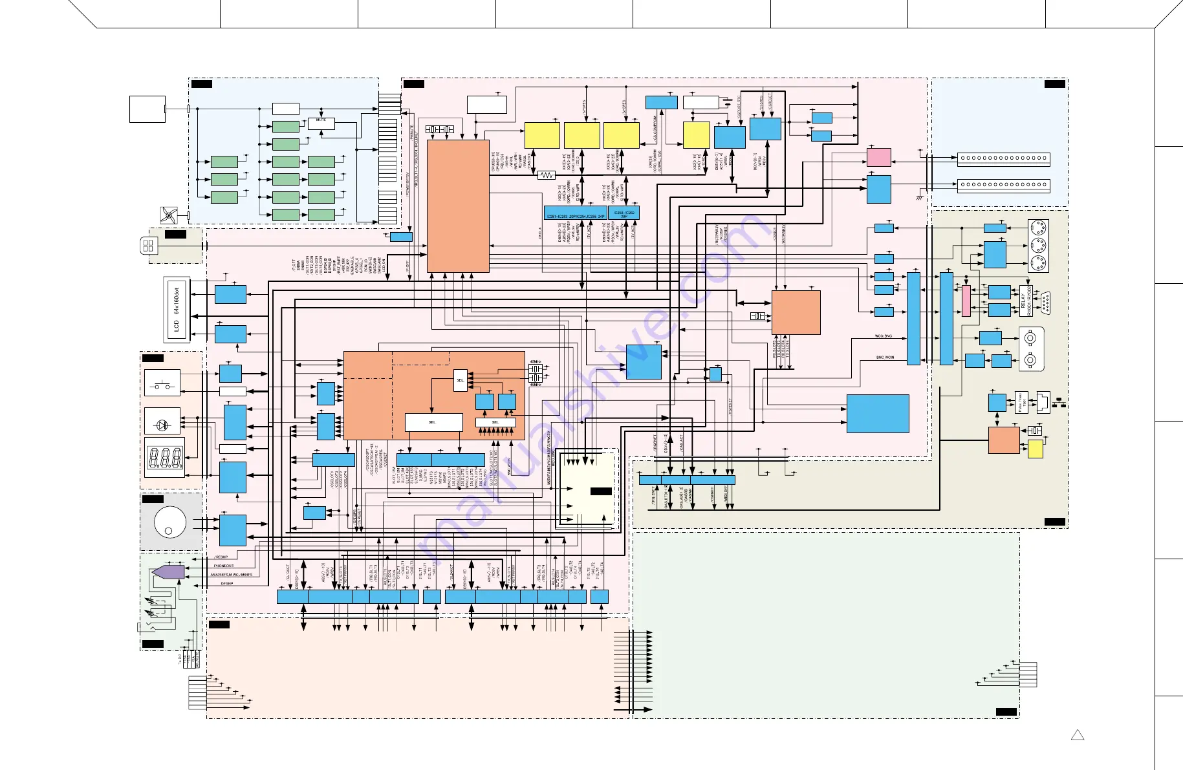The image size is (1183, 770).
Task: Click the small yellow block near Ethernet controller
Action: click(1035, 449)
